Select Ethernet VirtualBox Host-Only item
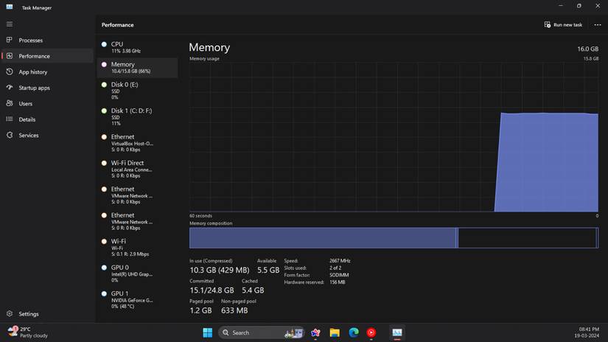This screenshot has height=342, width=608. click(x=137, y=143)
